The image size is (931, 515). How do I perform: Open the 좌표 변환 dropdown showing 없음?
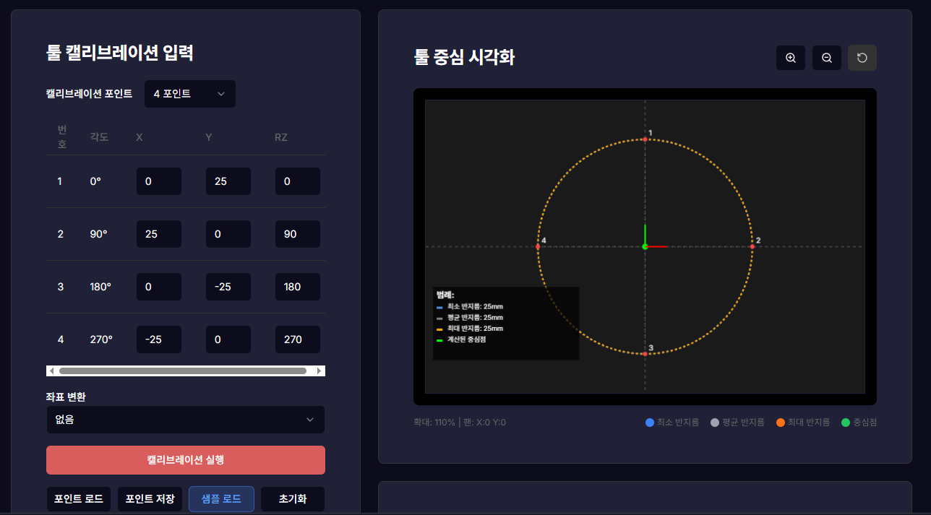coord(185,420)
